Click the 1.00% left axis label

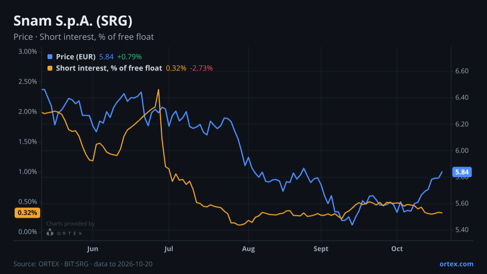pos(28,172)
